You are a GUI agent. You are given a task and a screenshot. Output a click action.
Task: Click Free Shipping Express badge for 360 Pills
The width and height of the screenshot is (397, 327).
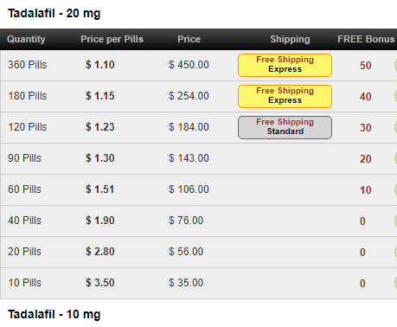click(285, 65)
